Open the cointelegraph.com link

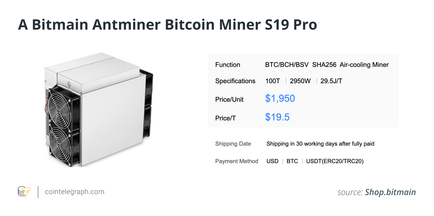point(75,192)
